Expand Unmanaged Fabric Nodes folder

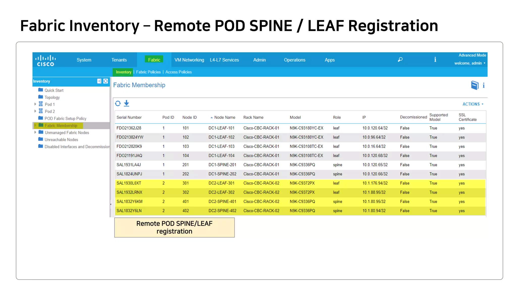(x=35, y=132)
